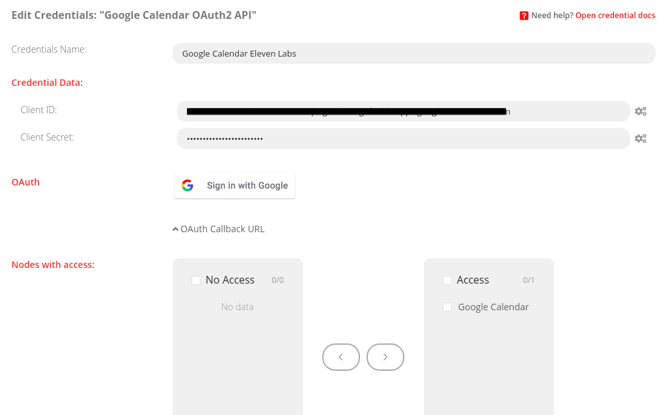The height and width of the screenshot is (415, 668).
Task: Click into the Client ID field
Action: point(403,111)
